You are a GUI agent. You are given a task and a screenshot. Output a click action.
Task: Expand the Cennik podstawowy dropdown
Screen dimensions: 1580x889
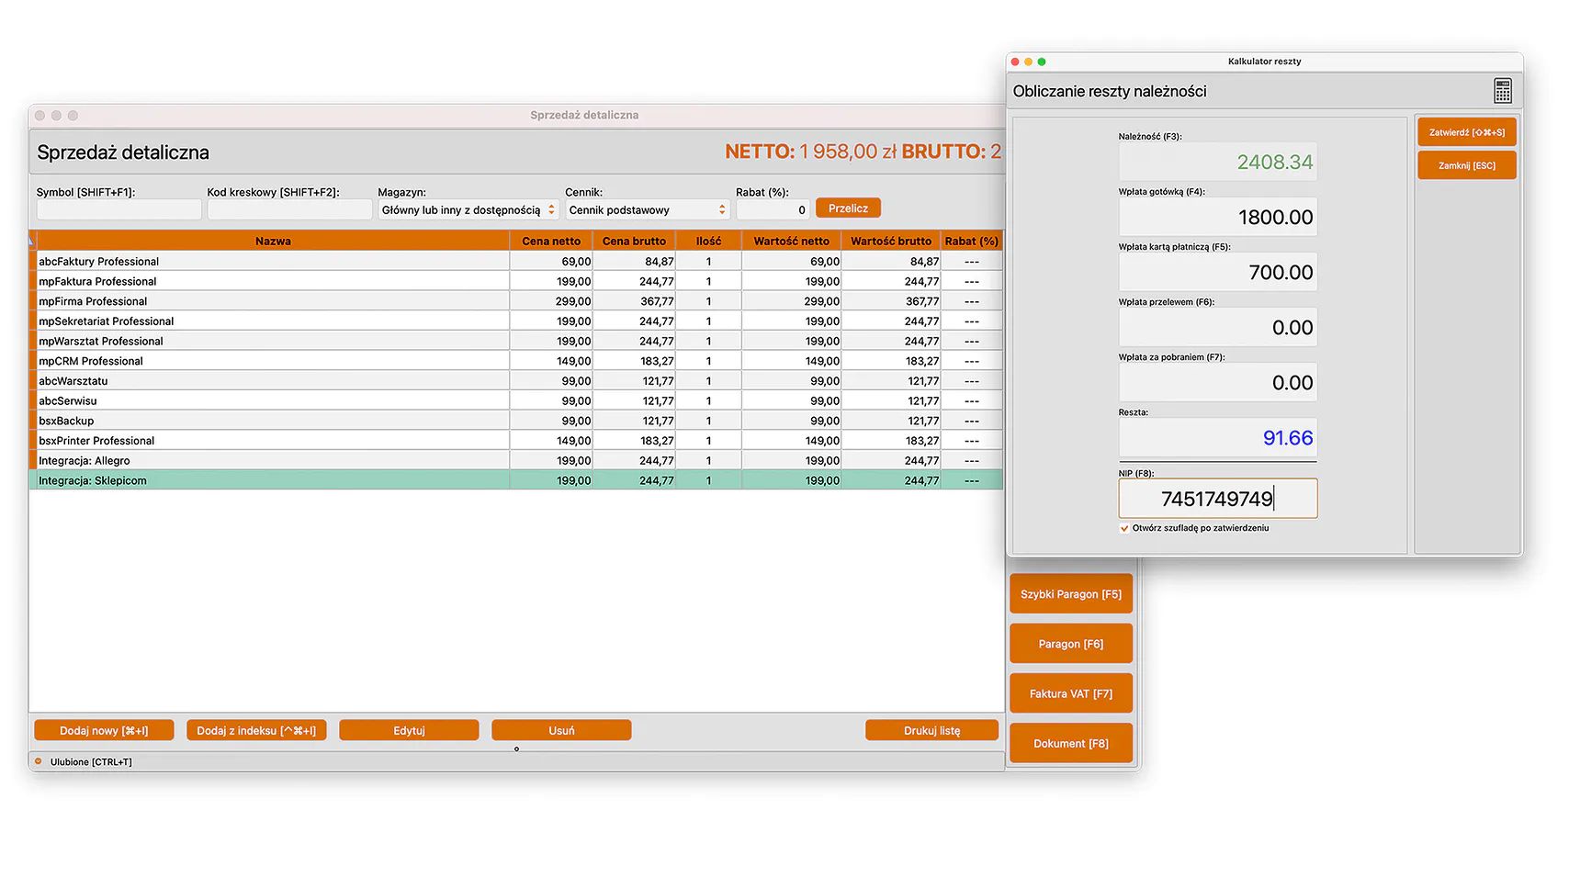click(648, 210)
